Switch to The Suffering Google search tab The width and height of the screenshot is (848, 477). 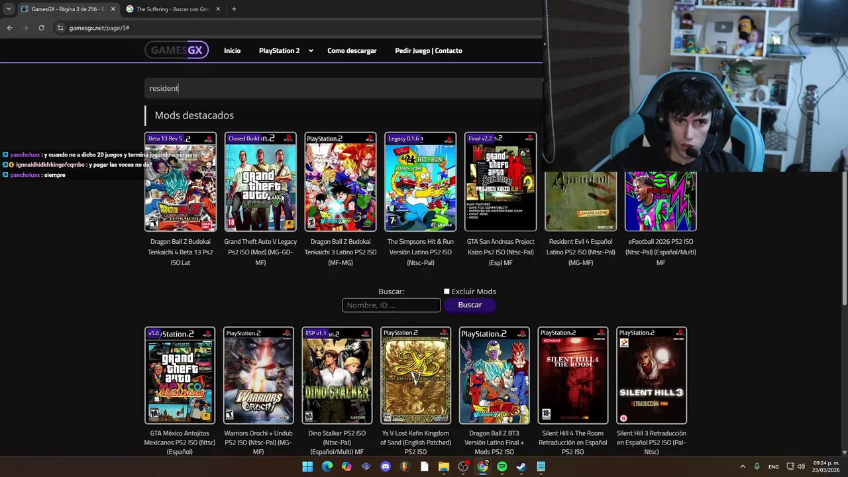pyautogui.click(x=174, y=9)
